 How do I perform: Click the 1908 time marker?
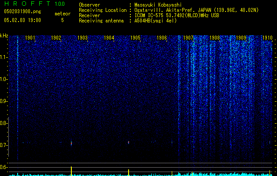[214, 37]
